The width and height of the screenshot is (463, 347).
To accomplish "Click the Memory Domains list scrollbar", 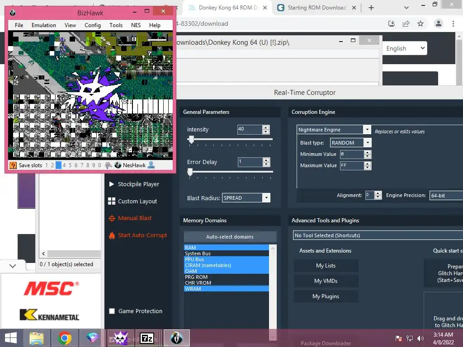I will pyautogui.click(x=273, y=292).
